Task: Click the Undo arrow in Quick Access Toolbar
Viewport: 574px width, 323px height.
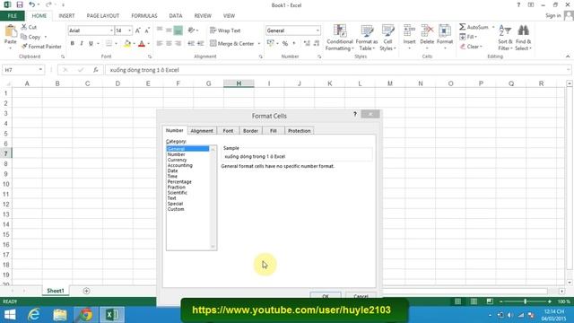Action: [x=32, y=4]
